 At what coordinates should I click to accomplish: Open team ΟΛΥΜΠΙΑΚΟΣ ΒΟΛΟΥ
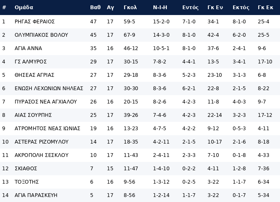click(x=41, y=35)
